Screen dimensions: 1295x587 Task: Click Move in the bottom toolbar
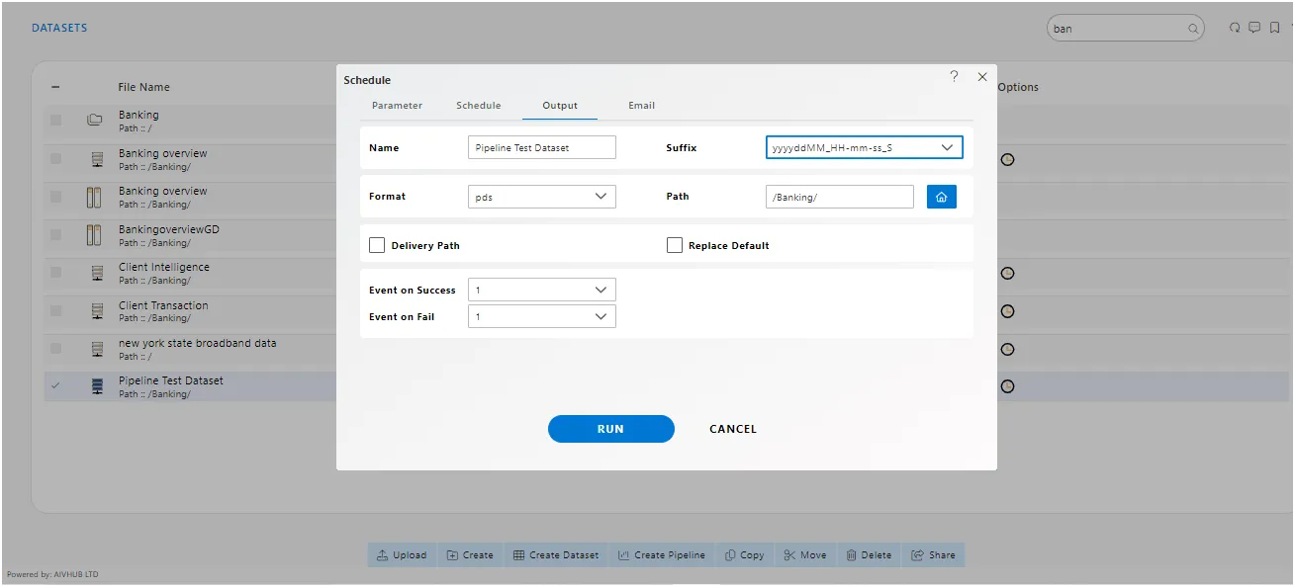coord(805,555)
